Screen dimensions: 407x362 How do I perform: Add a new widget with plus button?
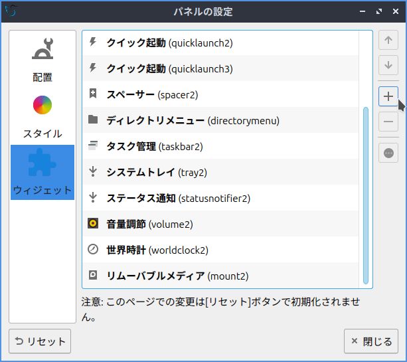click(388, 96)
